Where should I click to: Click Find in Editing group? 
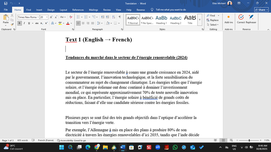[x=211, y=16]
